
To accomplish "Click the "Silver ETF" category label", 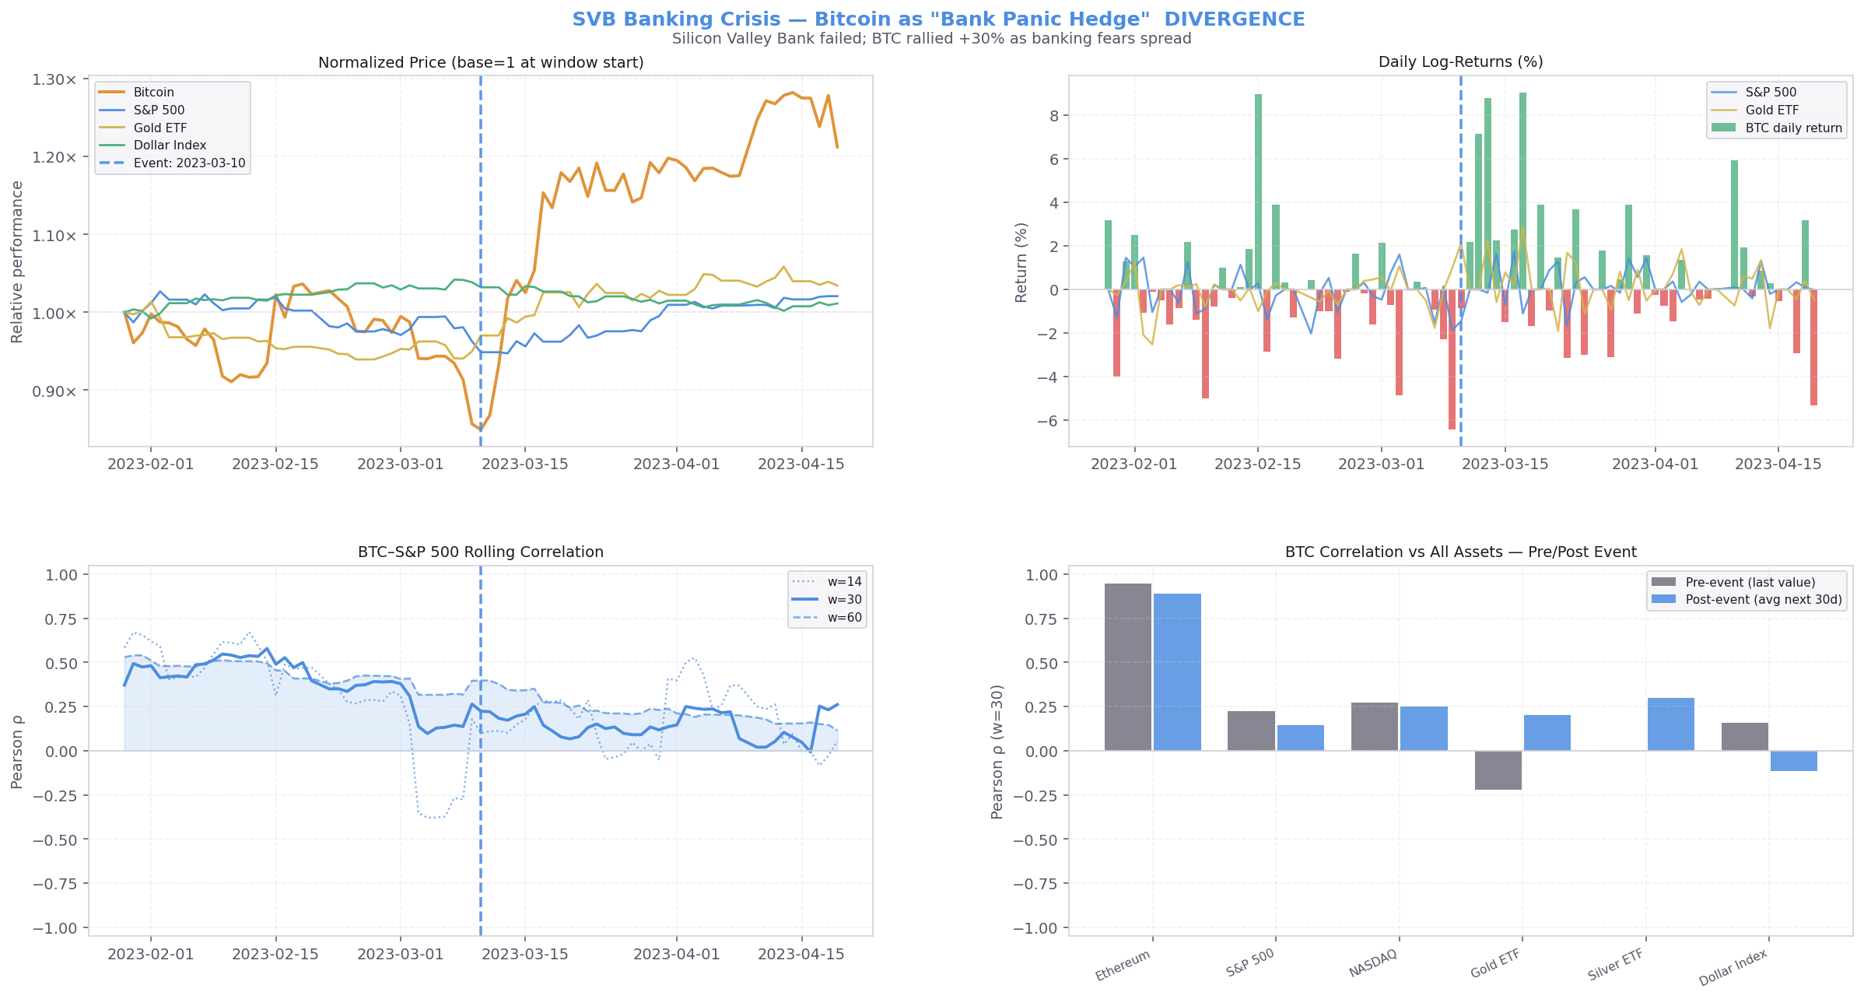I will (1616, 965).
